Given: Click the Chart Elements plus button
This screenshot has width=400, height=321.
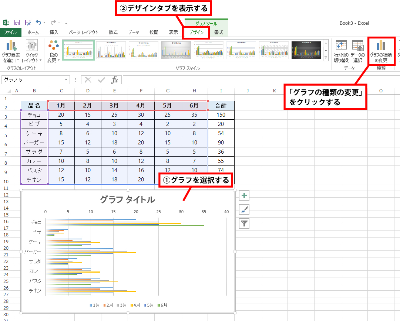Looking at the screenshot, I should (244, 196).
